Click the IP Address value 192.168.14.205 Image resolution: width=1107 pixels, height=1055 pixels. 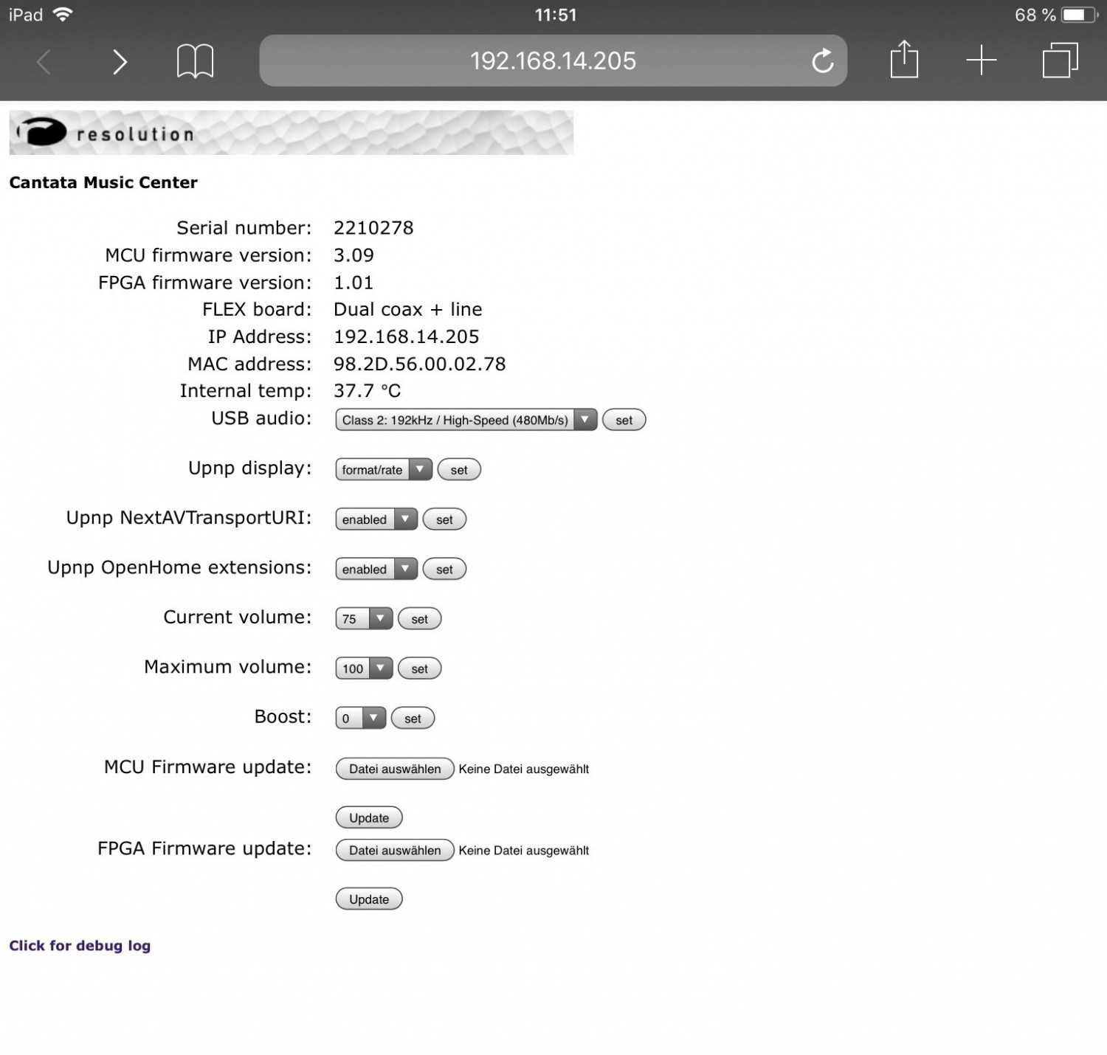tap(406, 337)
